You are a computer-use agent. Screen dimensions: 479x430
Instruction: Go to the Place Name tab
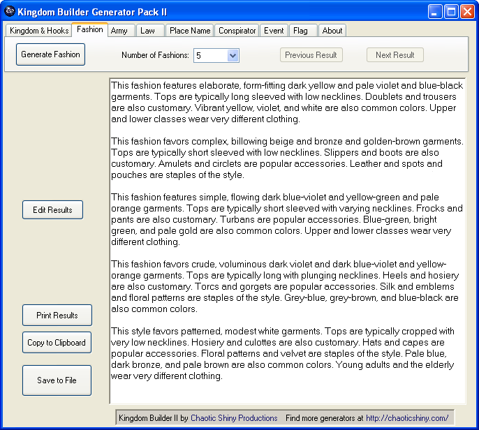click(x=190, y=31)
